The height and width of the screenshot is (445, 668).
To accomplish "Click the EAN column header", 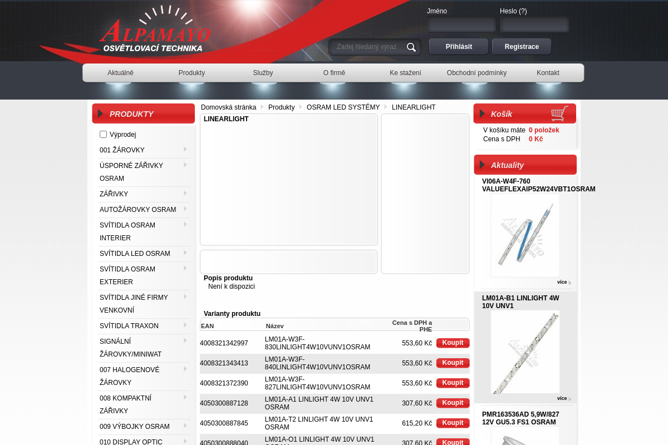I will coord(207,326).
